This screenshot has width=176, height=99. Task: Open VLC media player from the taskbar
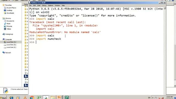[25, 98]
